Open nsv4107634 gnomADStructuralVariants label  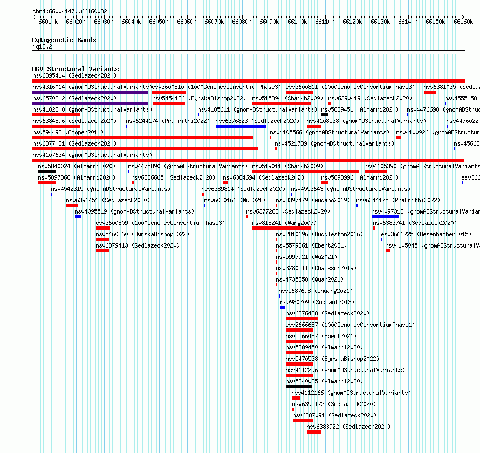(x=92, y=155)
